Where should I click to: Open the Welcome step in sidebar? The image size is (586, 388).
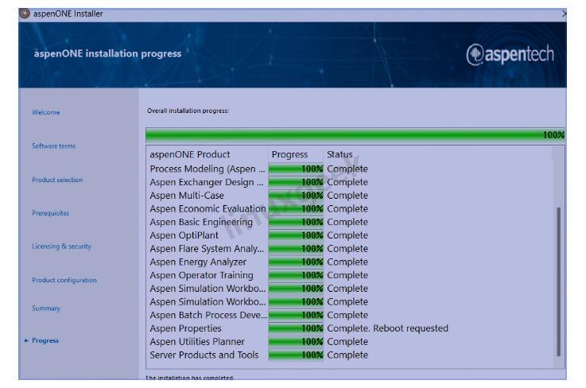(45, 112)
